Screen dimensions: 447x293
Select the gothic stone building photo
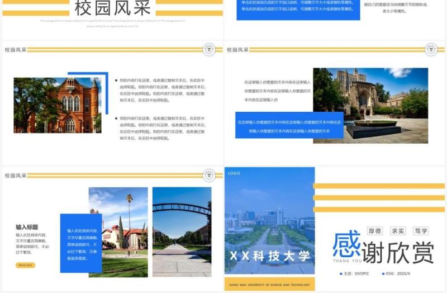coord(370,106)
